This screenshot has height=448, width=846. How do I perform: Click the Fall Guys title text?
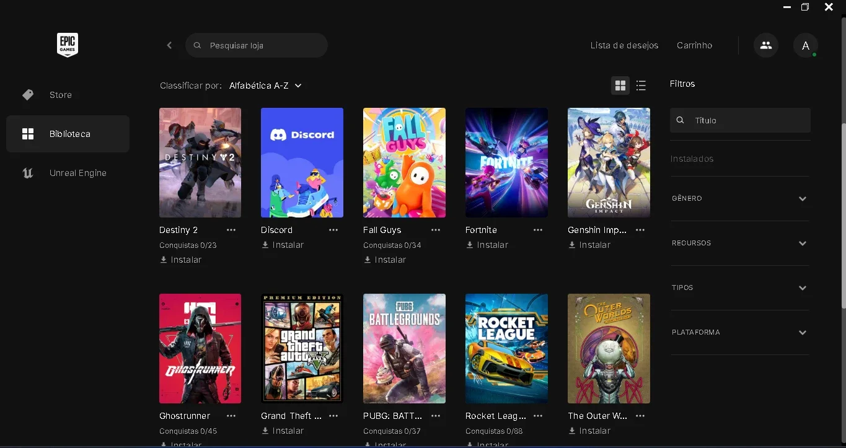[x=382, y=230]
